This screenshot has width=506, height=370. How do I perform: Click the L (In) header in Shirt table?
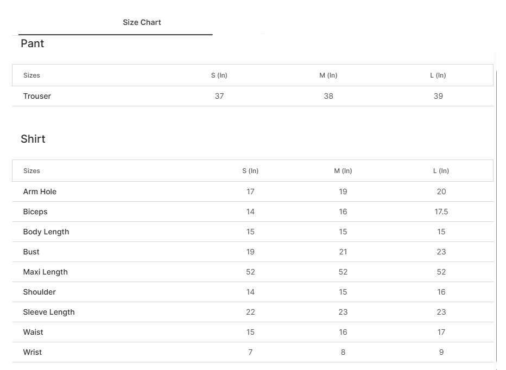pos(441,171)
